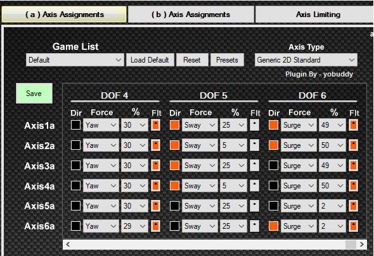This screenshot has width=374, height=256.
Task: Toggle Axis1a DOF 4 Dir checkbox
Action: click(x=75, y=125)
